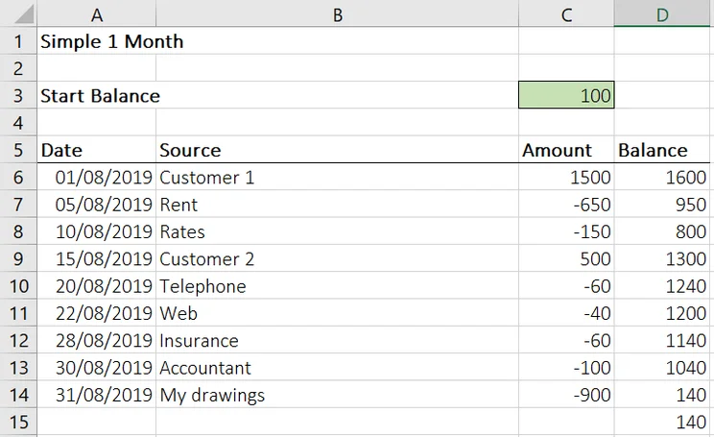Select column C header

566,13
